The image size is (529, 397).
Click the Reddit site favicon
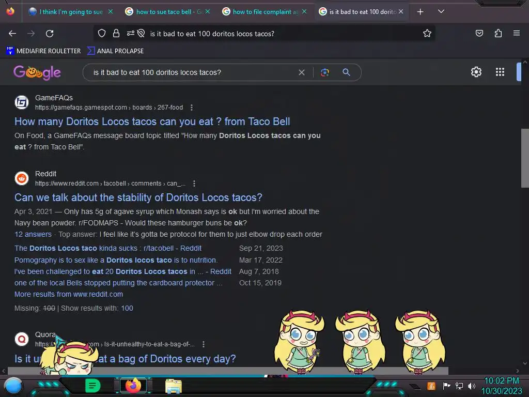point(22,178)
